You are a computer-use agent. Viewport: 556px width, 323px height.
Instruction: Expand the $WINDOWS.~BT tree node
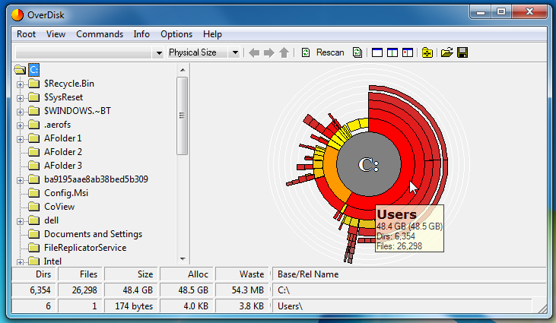click(21, 112)
